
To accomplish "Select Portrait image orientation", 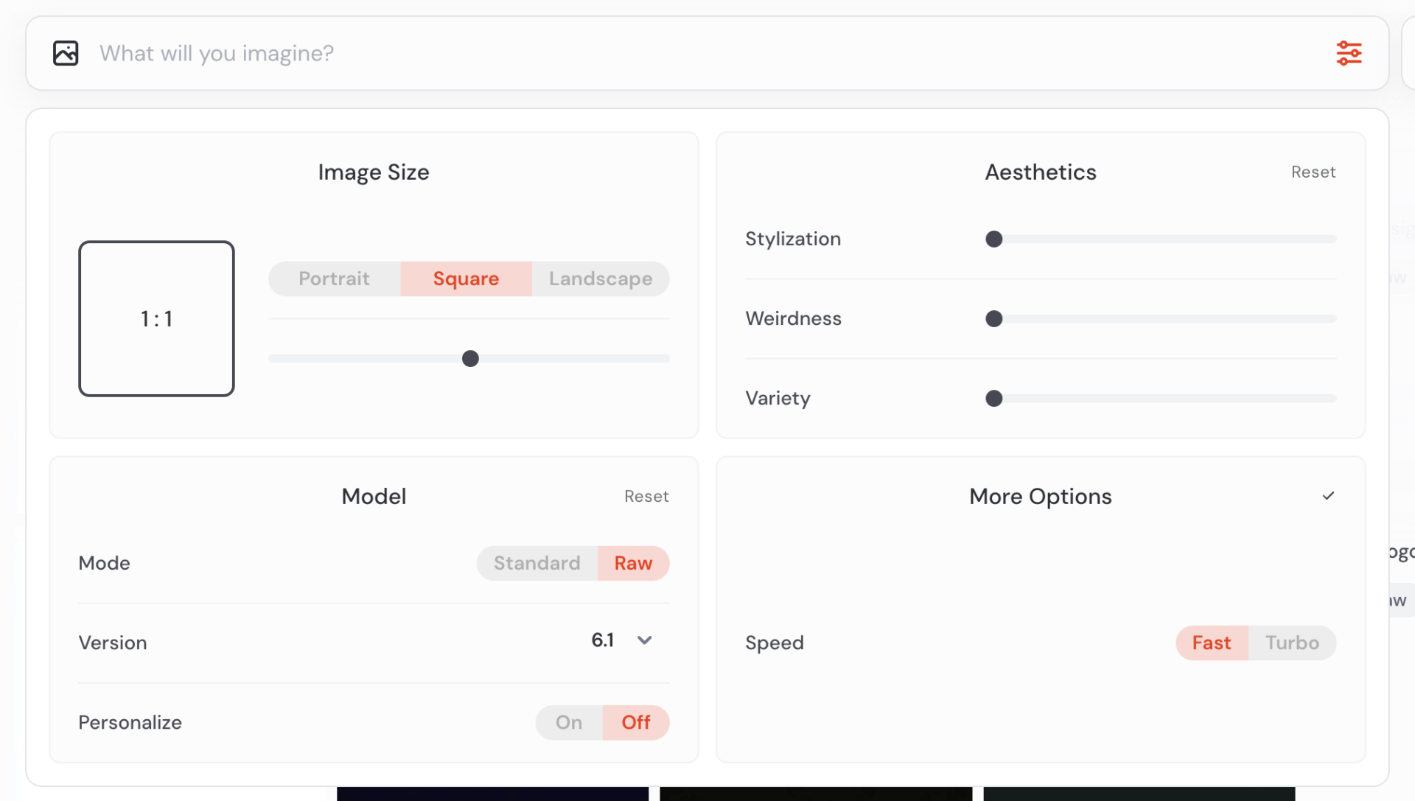I will (x=334, y=279).
